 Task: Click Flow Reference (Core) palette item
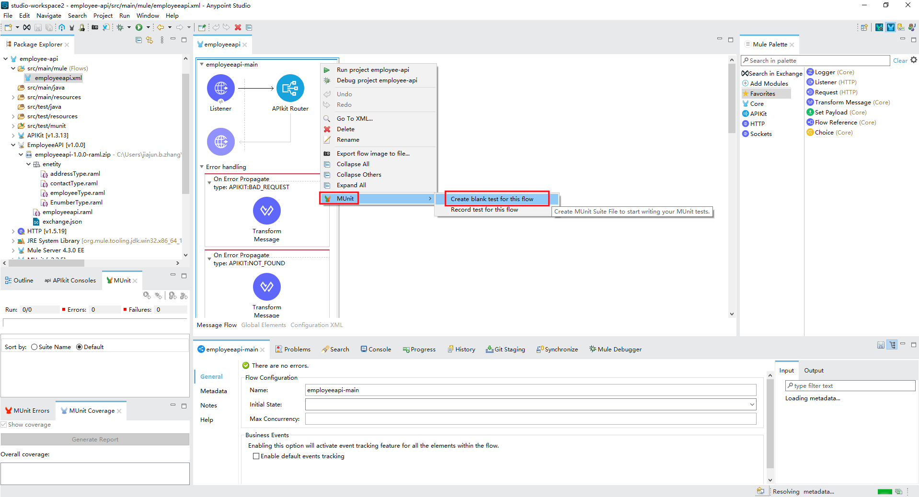click(841, 123)
